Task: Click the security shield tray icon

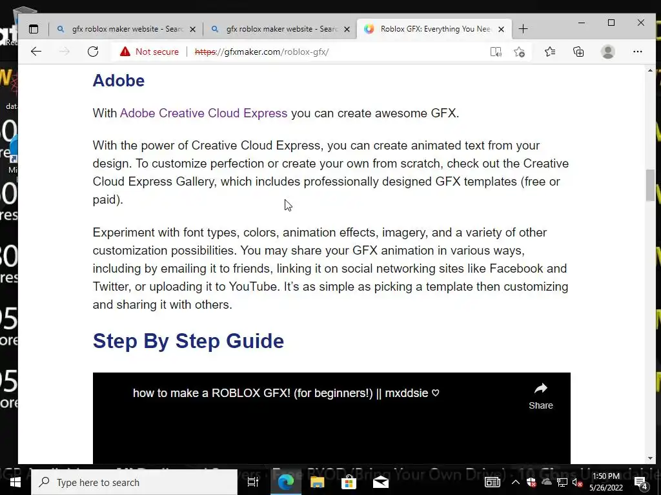Action: [x=531, y=482]
